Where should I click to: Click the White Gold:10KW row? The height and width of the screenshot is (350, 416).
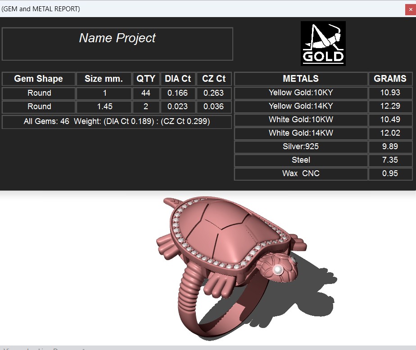click(301, 120)
